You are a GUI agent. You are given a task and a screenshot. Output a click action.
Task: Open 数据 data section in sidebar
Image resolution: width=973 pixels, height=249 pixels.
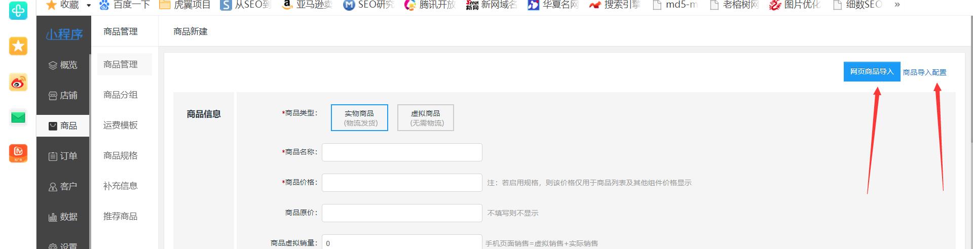63,217
